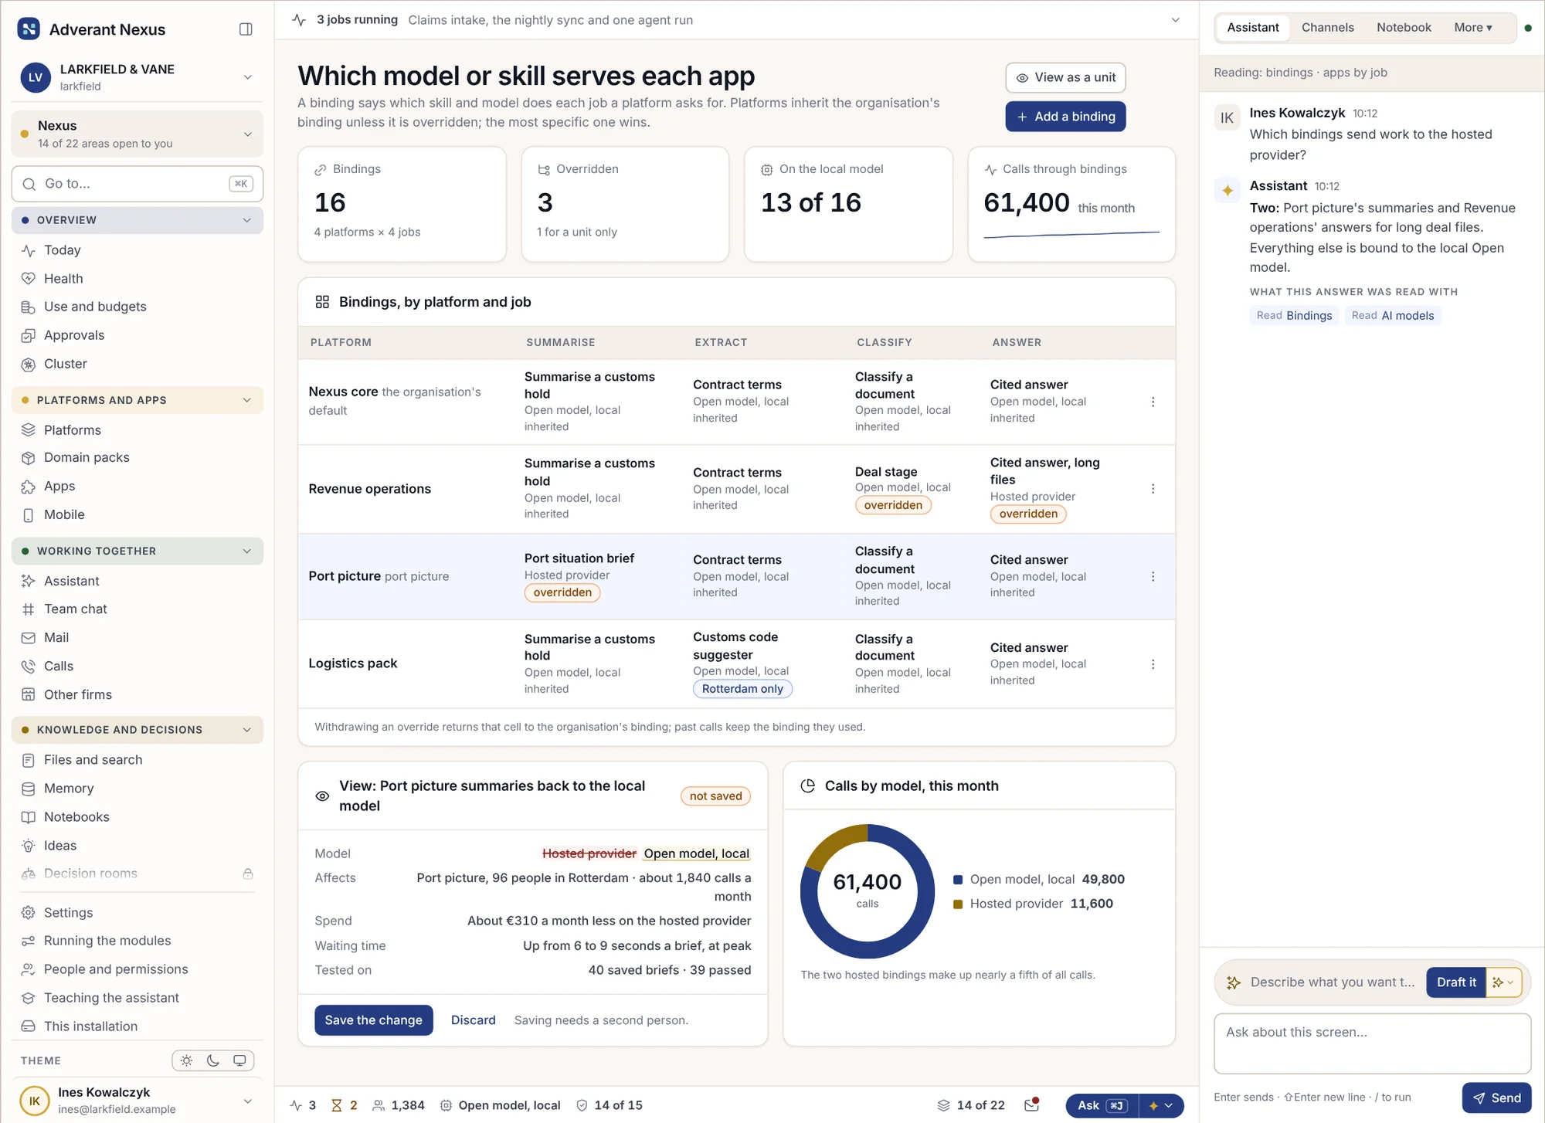Open row menu for Nexus core
The height and width of the screenshot is (1123, 1545).
(1153, 402)
